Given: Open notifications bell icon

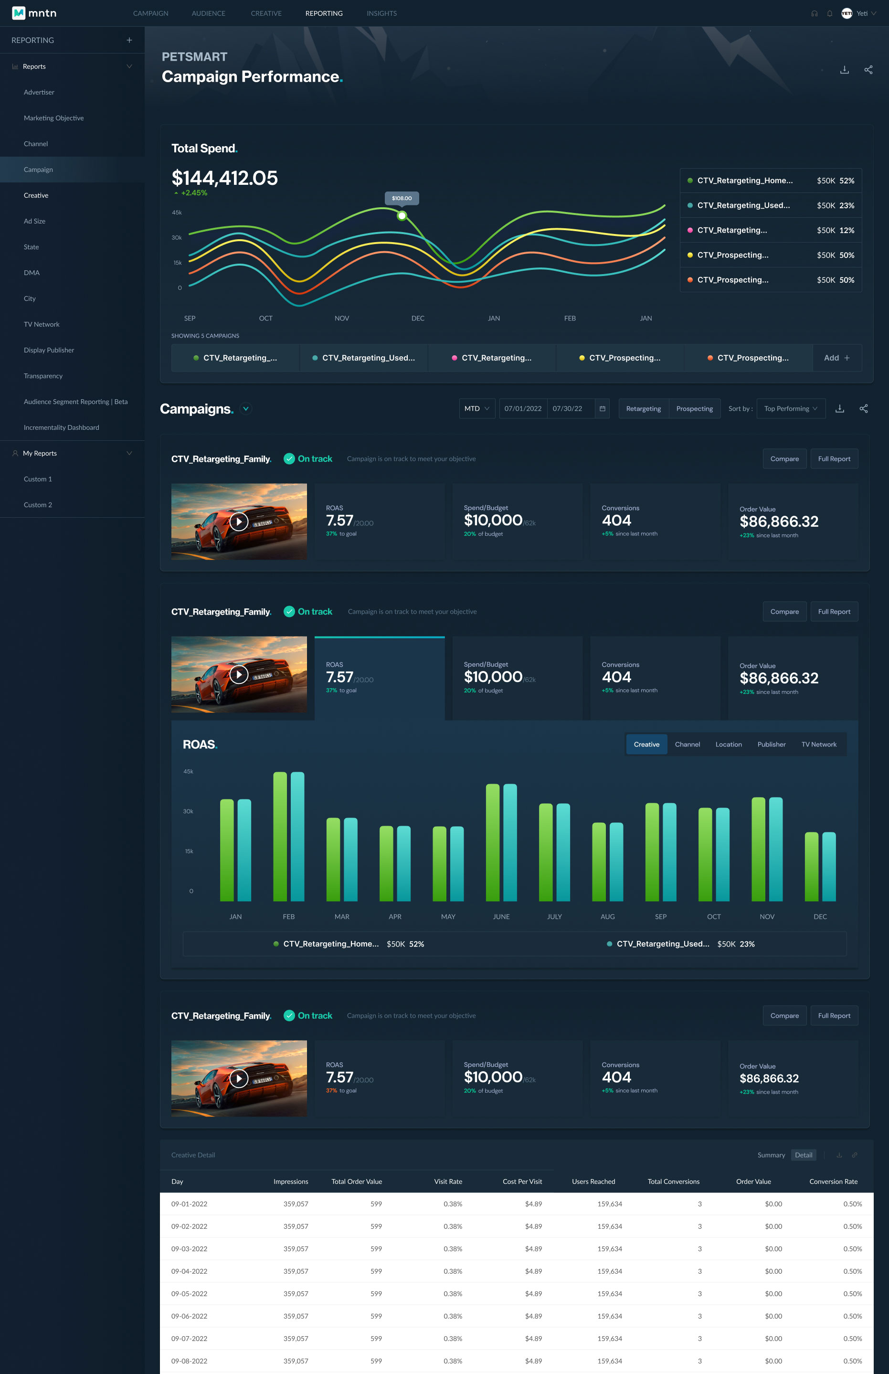Looking at the screenshot, I should click(829, 13).
